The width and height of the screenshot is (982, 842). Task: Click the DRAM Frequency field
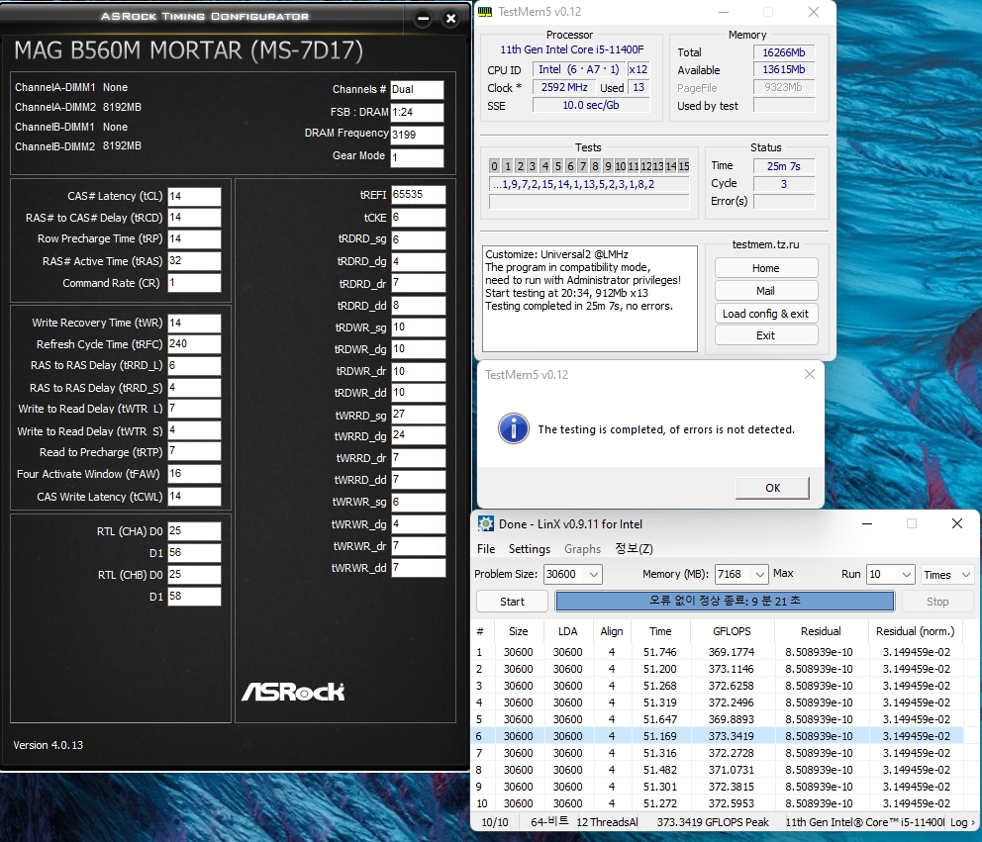coord(417,135)
